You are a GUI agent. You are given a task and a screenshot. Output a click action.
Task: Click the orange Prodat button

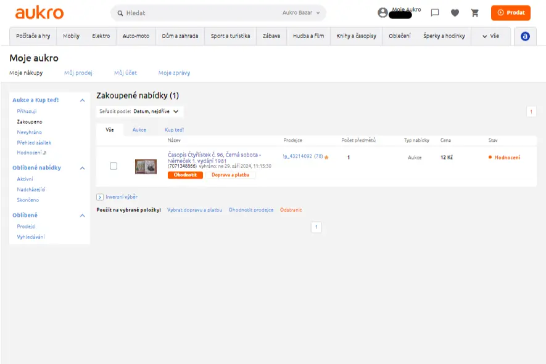(511, 13)
